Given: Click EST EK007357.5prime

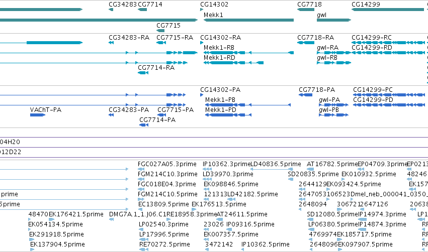Looking at the screenshot, I should click(231, 235).
